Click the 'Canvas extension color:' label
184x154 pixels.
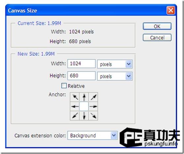tap(40, 135)
